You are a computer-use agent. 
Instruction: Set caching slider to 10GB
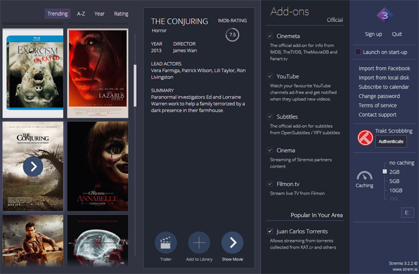396,191
